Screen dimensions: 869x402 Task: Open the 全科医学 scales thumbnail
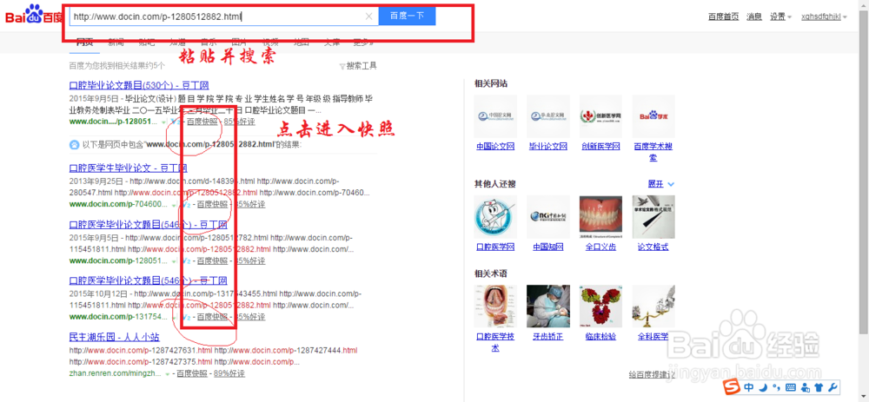(x=653, y=306)
